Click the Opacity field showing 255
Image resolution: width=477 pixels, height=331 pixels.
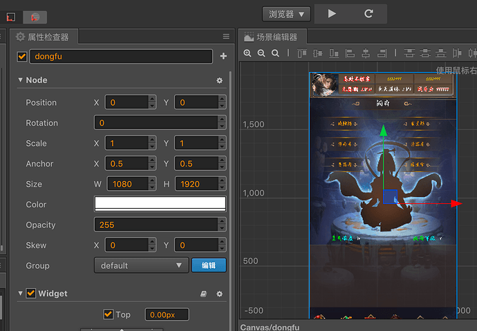pos(156,225)
